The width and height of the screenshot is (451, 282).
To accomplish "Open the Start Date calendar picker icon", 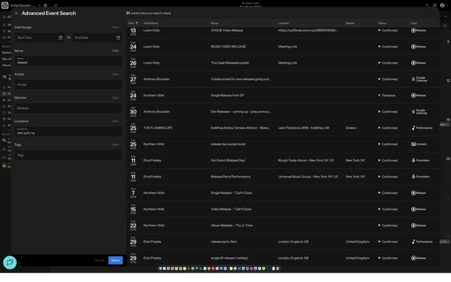I will pyautogui.click(x=61, y=38).
